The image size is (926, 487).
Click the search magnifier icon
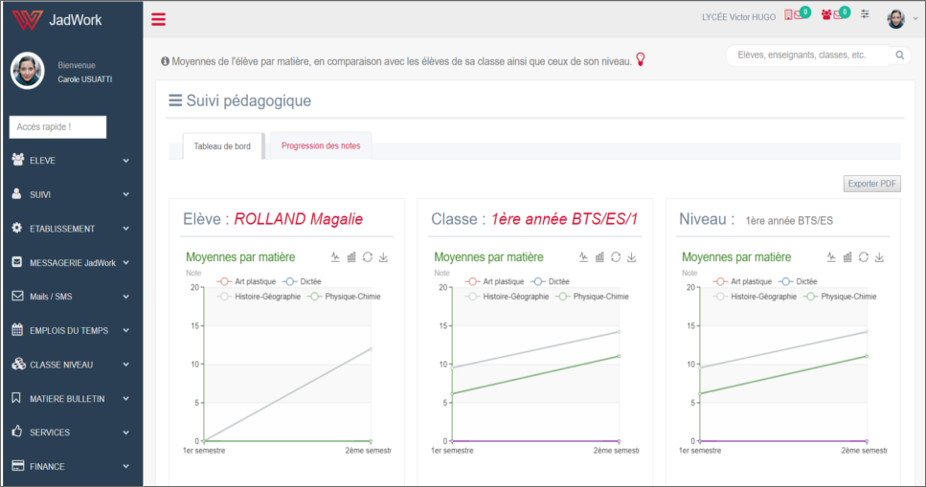click(899, 55)
